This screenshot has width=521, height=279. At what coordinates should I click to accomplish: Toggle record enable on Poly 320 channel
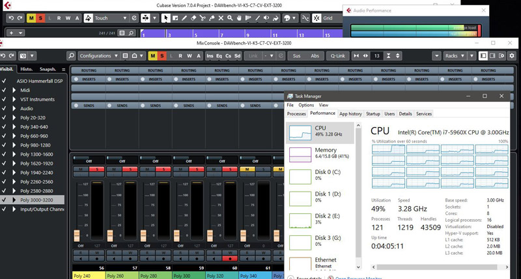[230, 258]
